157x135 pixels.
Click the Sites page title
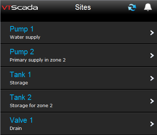click(x=83, y=7)
